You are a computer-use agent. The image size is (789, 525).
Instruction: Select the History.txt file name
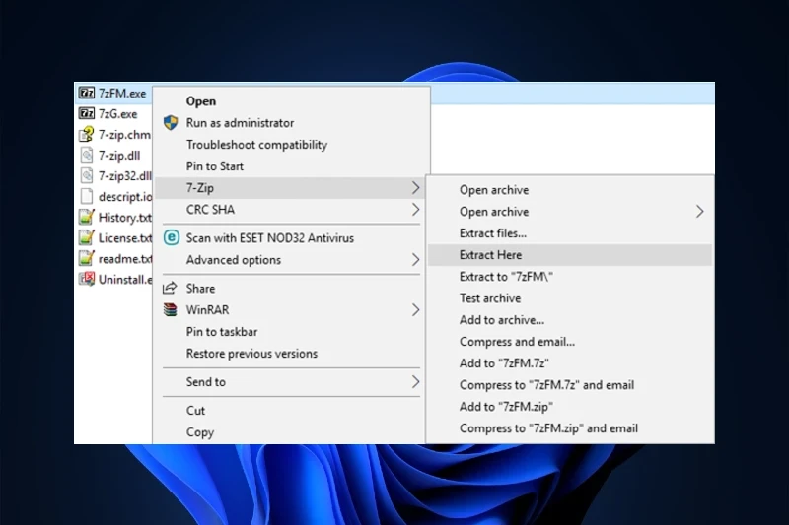[125, 217]
